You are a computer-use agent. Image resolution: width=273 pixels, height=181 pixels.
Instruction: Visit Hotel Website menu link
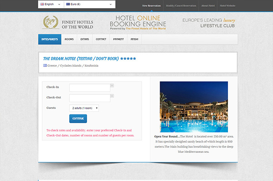tap(227, 6)
